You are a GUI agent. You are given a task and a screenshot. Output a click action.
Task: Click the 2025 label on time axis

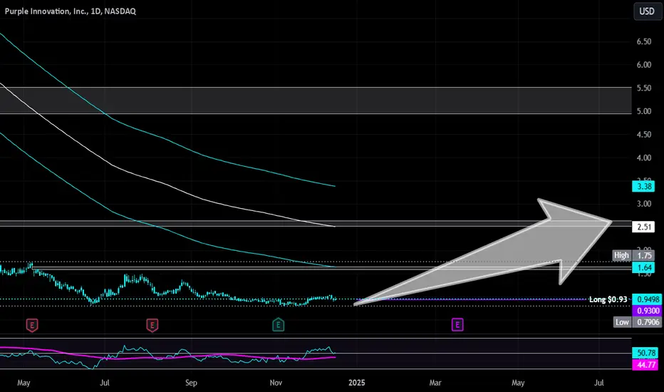tap(356, 383)
